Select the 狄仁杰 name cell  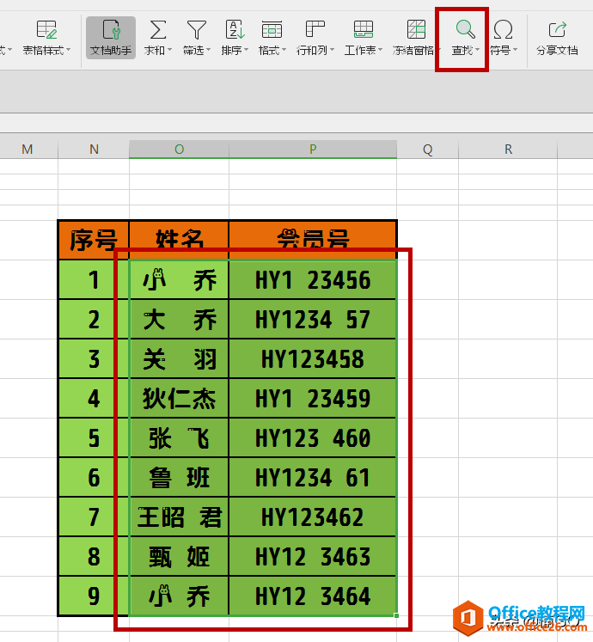click(x=179, y=399)
